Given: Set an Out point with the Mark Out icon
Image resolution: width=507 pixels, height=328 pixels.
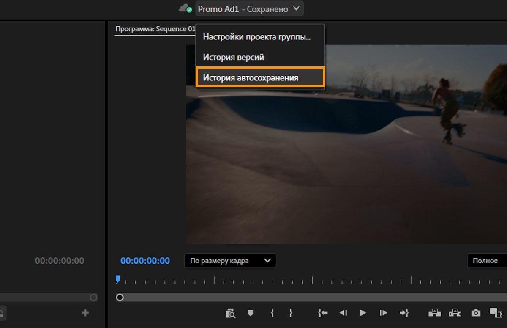Looking at the screenshot, I should coord(291,313).
